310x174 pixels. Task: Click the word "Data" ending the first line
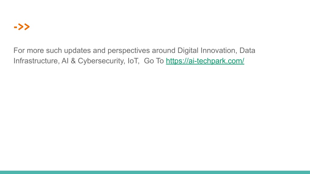pos(247,50)
